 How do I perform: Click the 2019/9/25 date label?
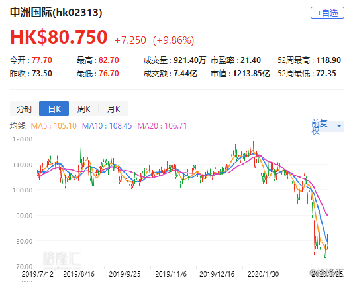coord(125,274)
